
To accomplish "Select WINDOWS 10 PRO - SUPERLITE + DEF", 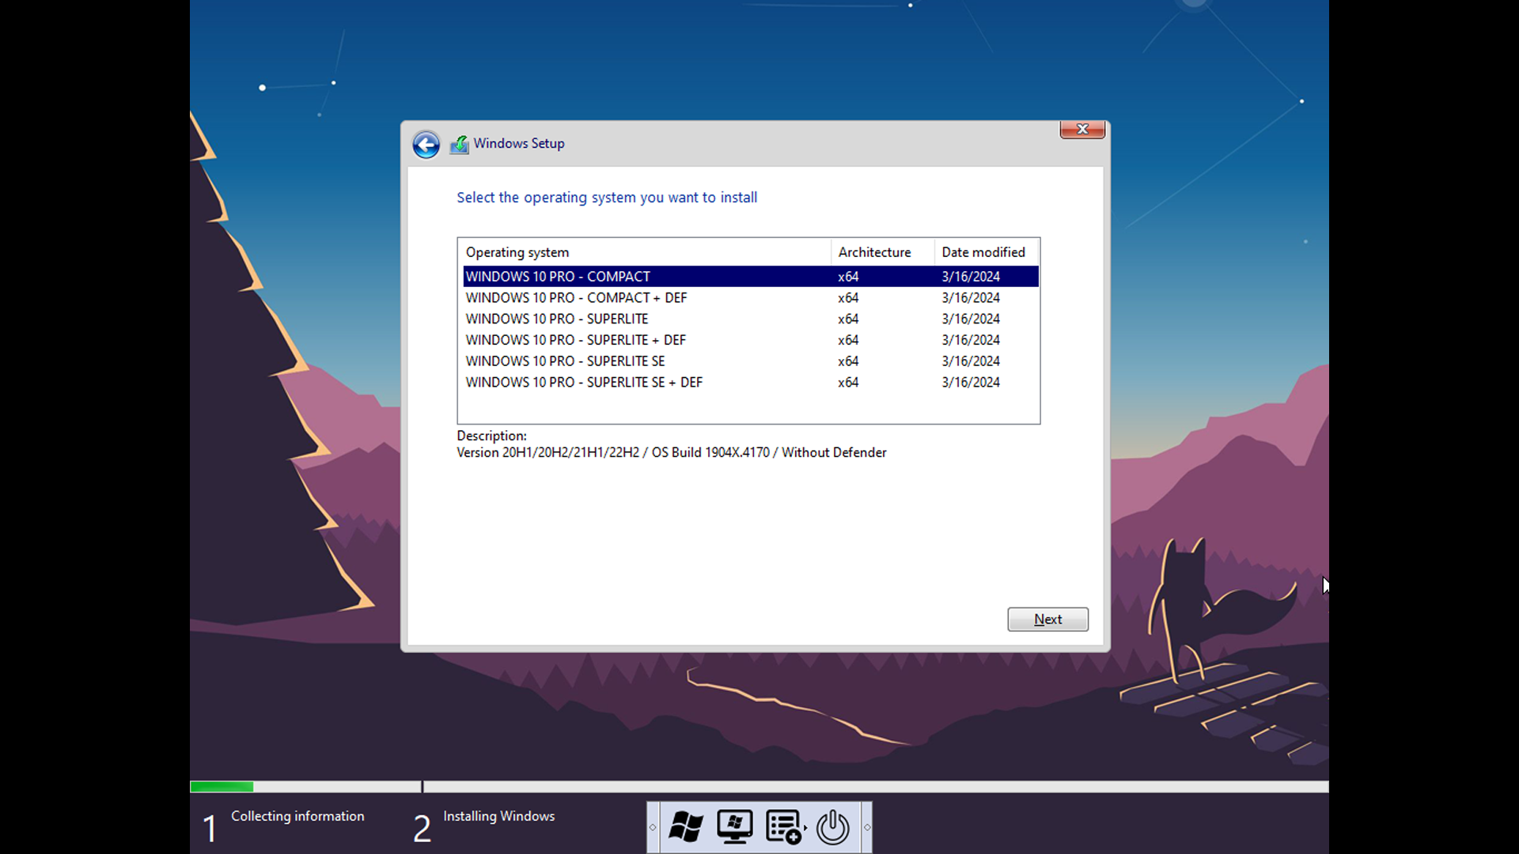I will coord(750,340).
